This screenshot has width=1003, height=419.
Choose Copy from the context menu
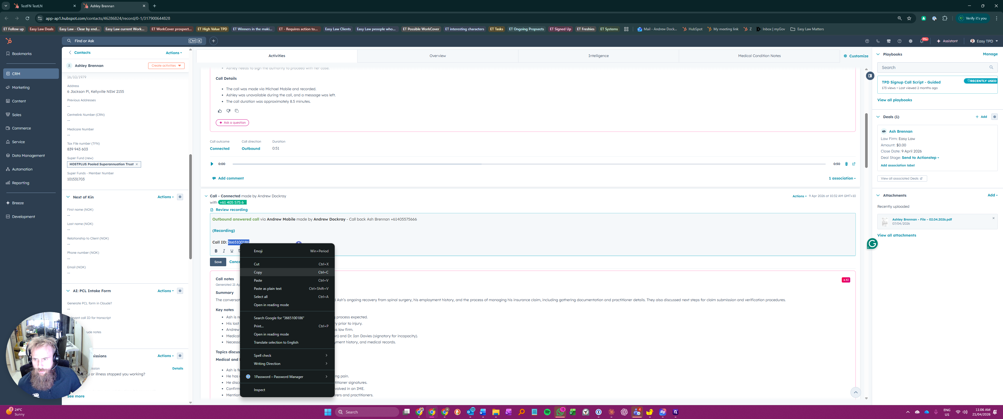258,272
